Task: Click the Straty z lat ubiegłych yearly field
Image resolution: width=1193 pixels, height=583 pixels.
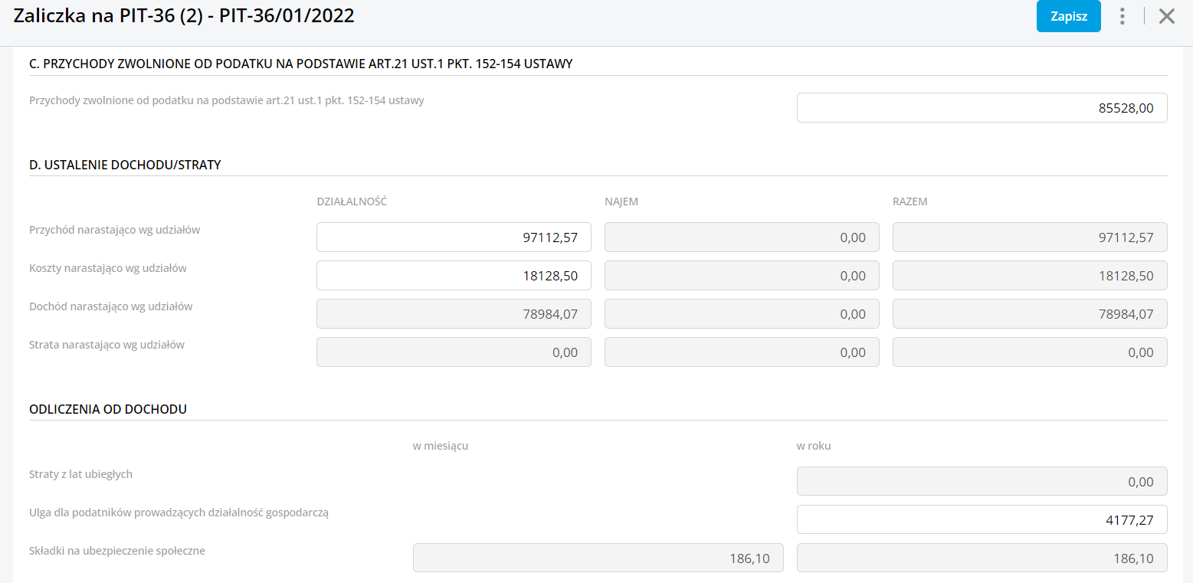Action: 982,482
